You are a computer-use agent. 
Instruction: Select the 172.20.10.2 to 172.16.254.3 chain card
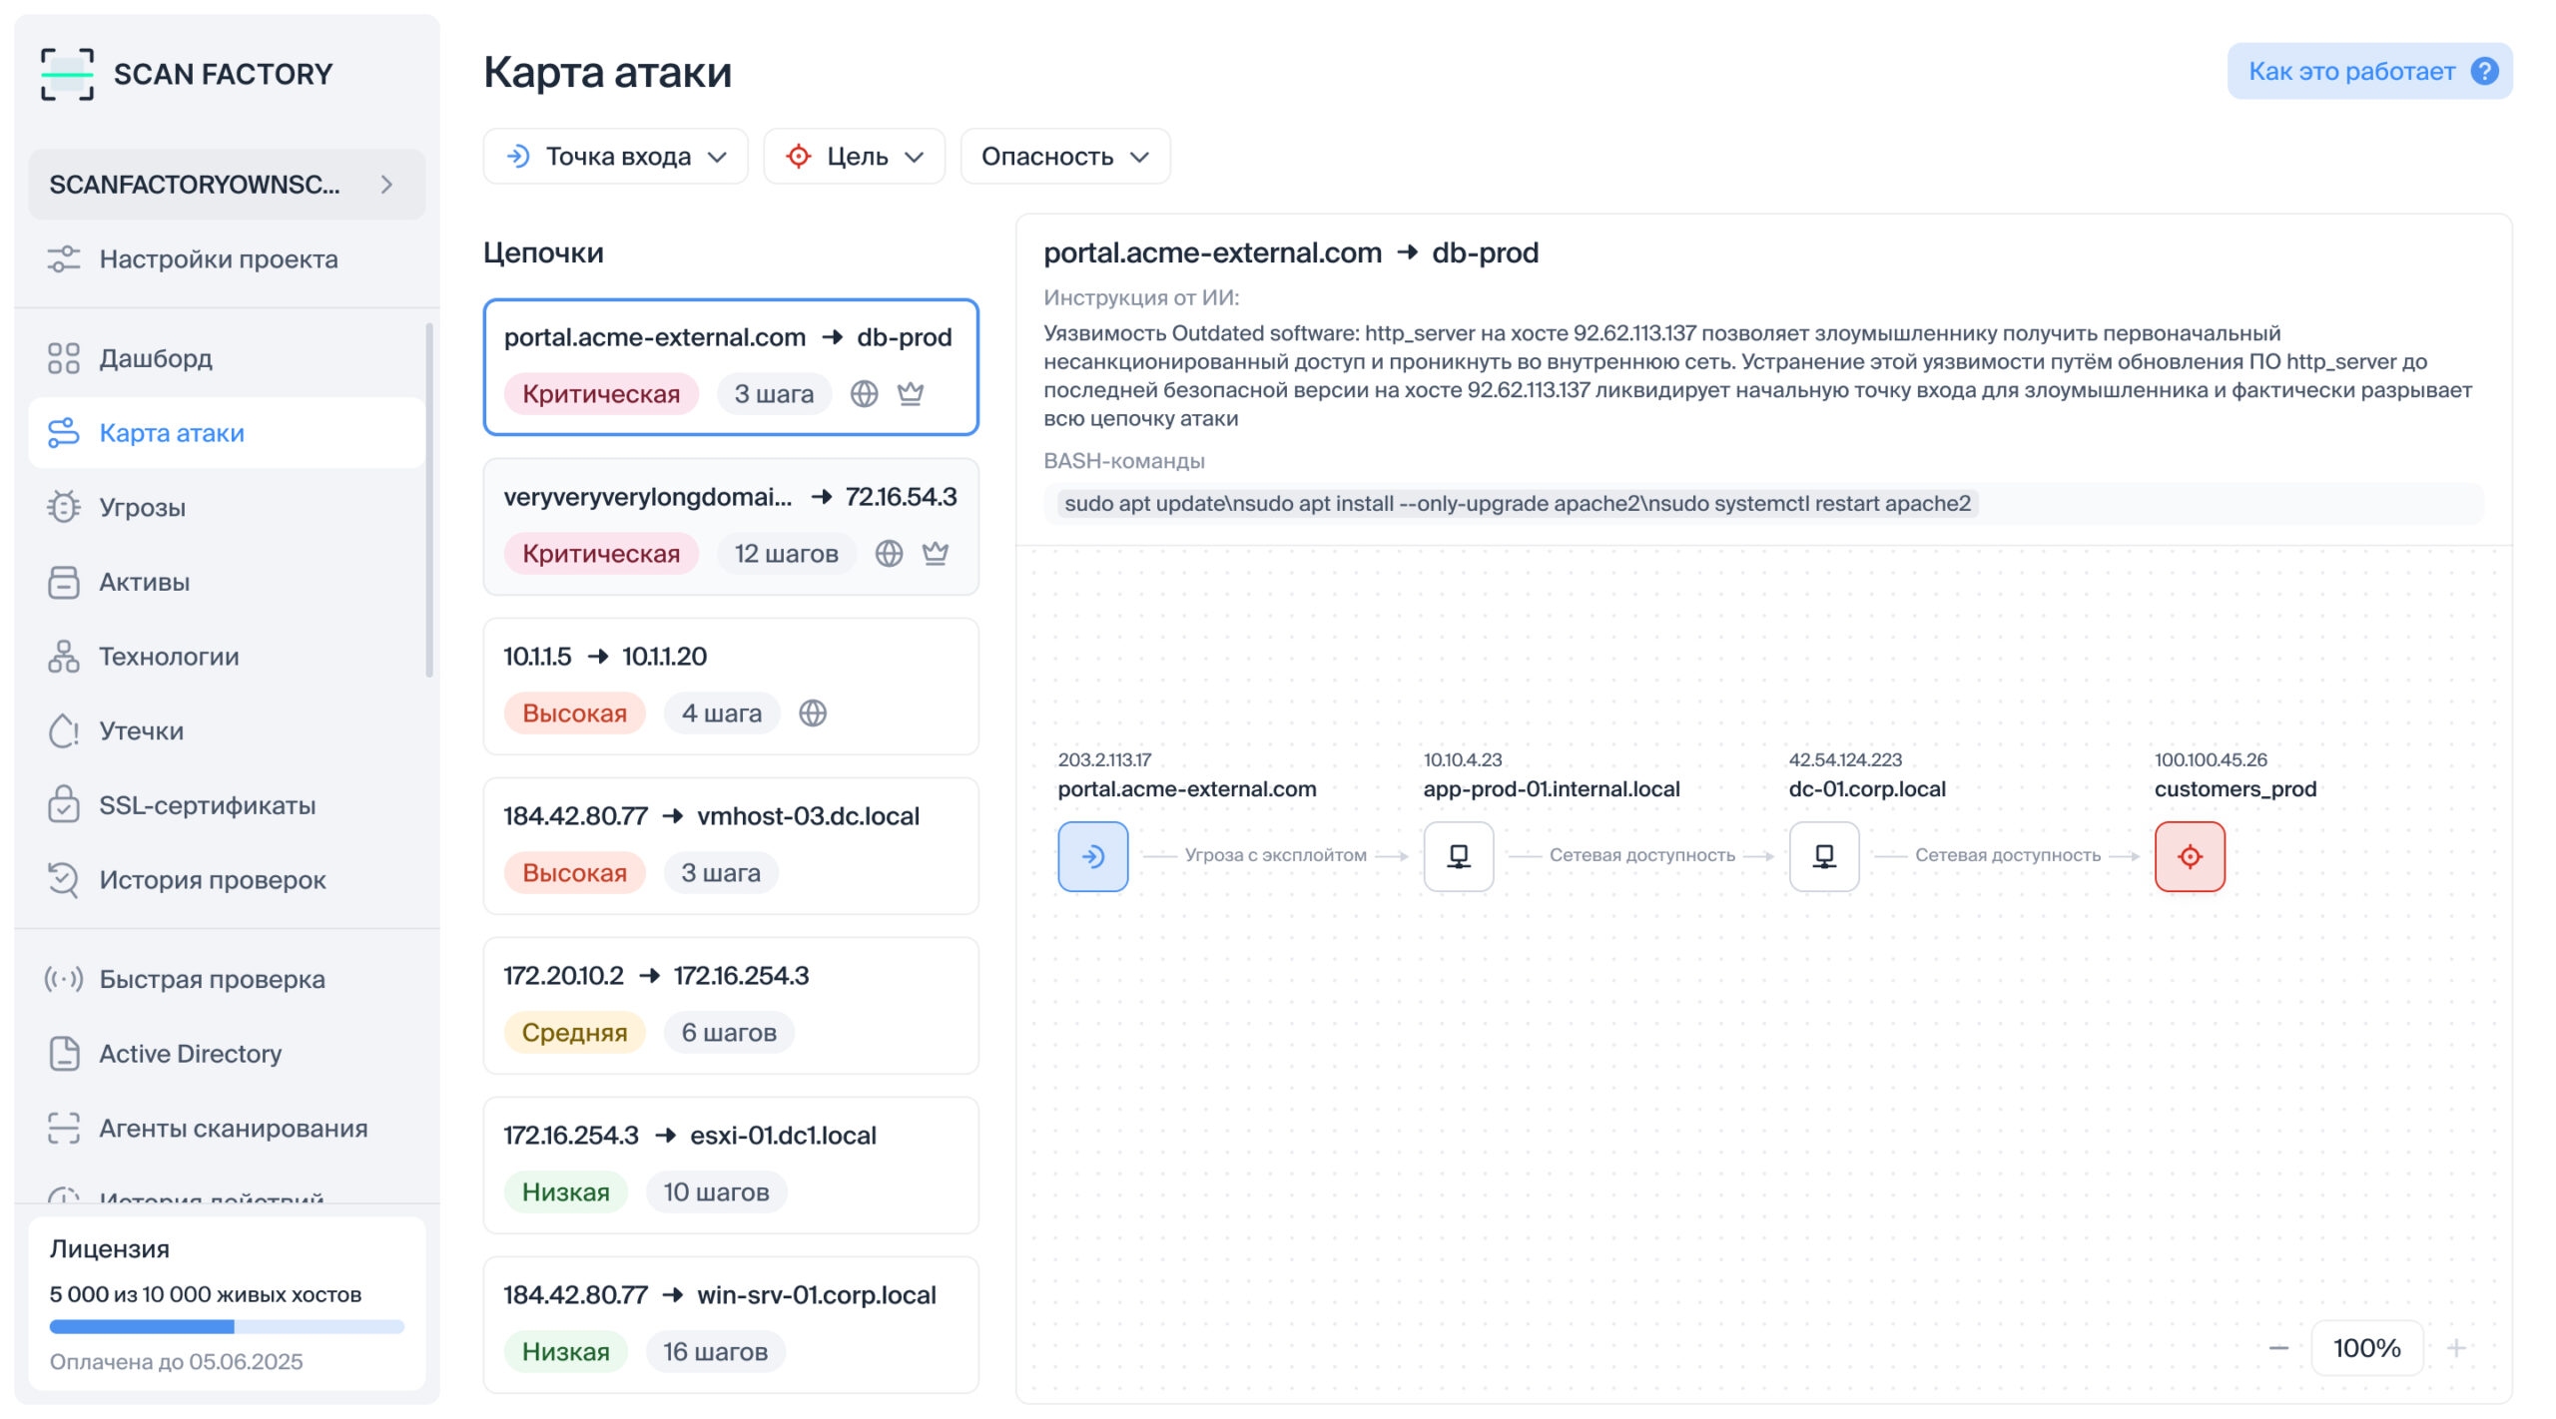coord(730,1005)
